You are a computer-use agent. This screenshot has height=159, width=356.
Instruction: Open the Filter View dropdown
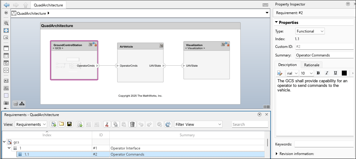(x=198, y=124)
